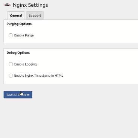Click the word 'HTML' in the timestamp label

click(x=59, y=76)
